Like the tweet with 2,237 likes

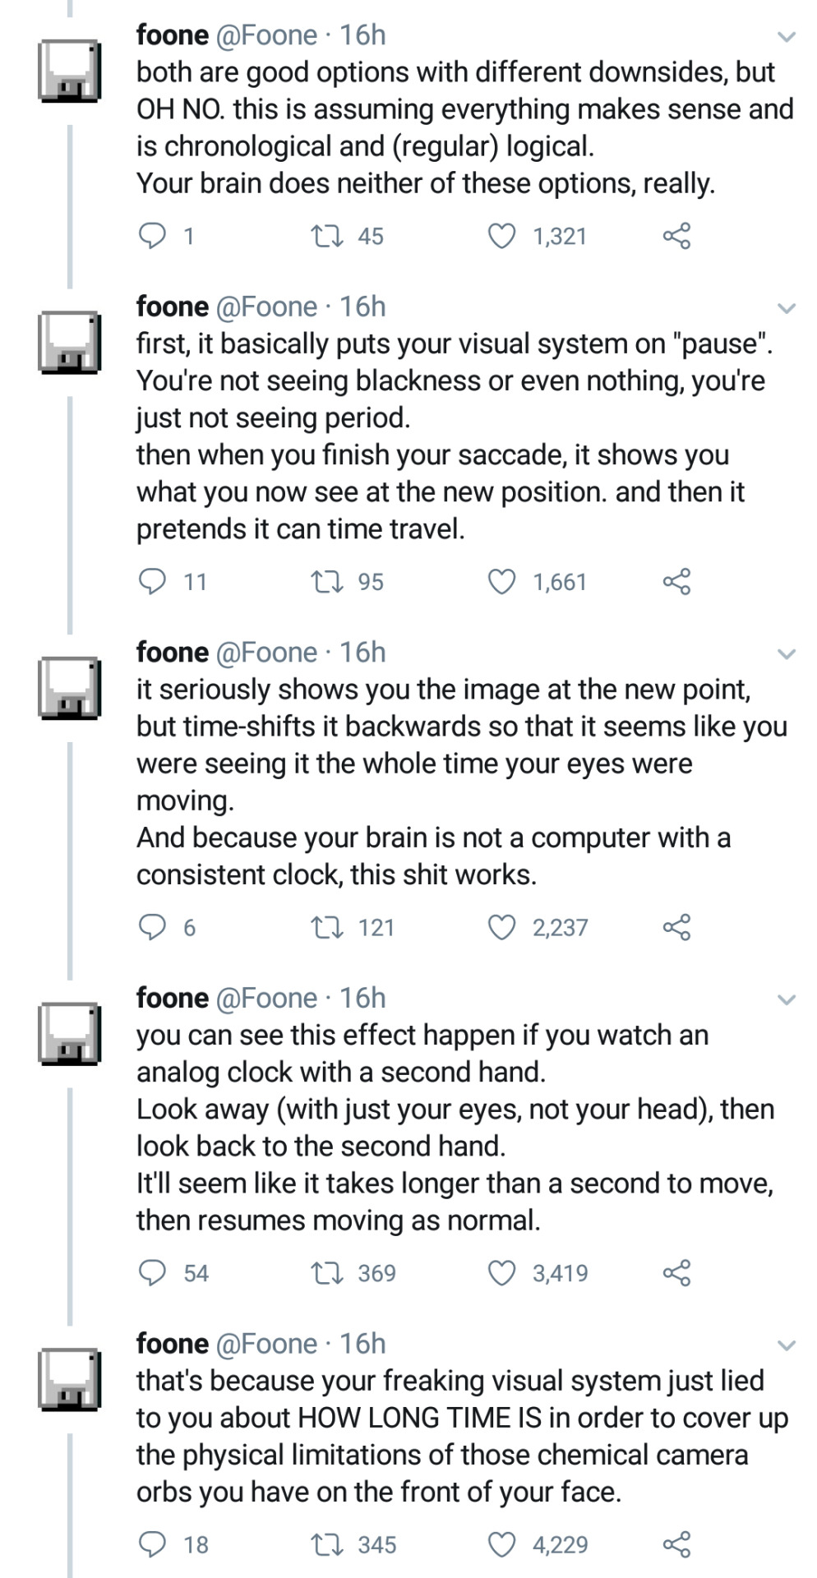(501, 928)
